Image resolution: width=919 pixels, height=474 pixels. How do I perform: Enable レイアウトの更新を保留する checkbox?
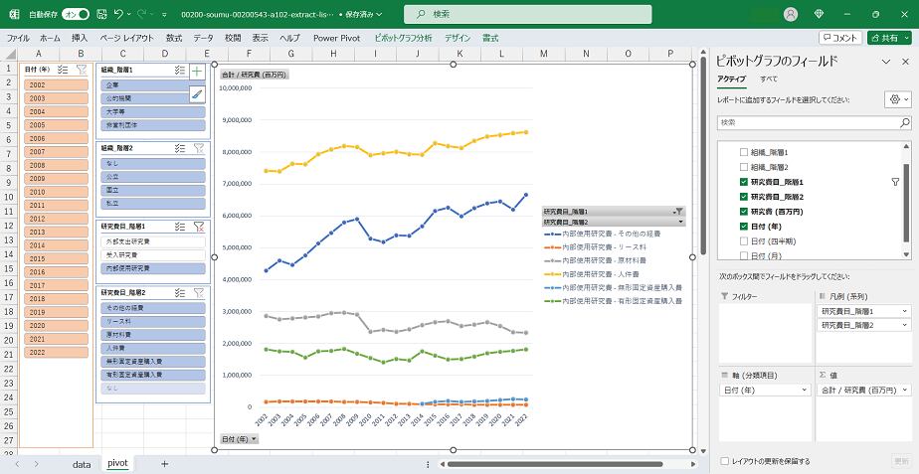click(x=723, y=461)
